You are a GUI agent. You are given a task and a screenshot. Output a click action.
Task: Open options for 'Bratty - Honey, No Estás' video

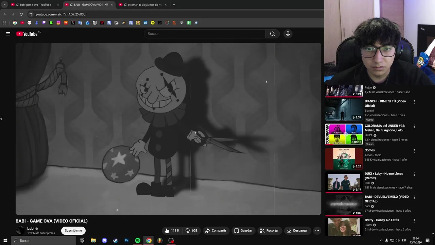(x=414, y=220)
